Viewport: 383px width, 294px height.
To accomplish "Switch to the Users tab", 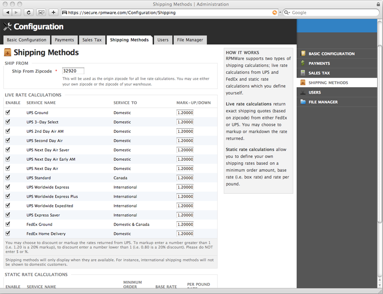I will tap(163, 40).
